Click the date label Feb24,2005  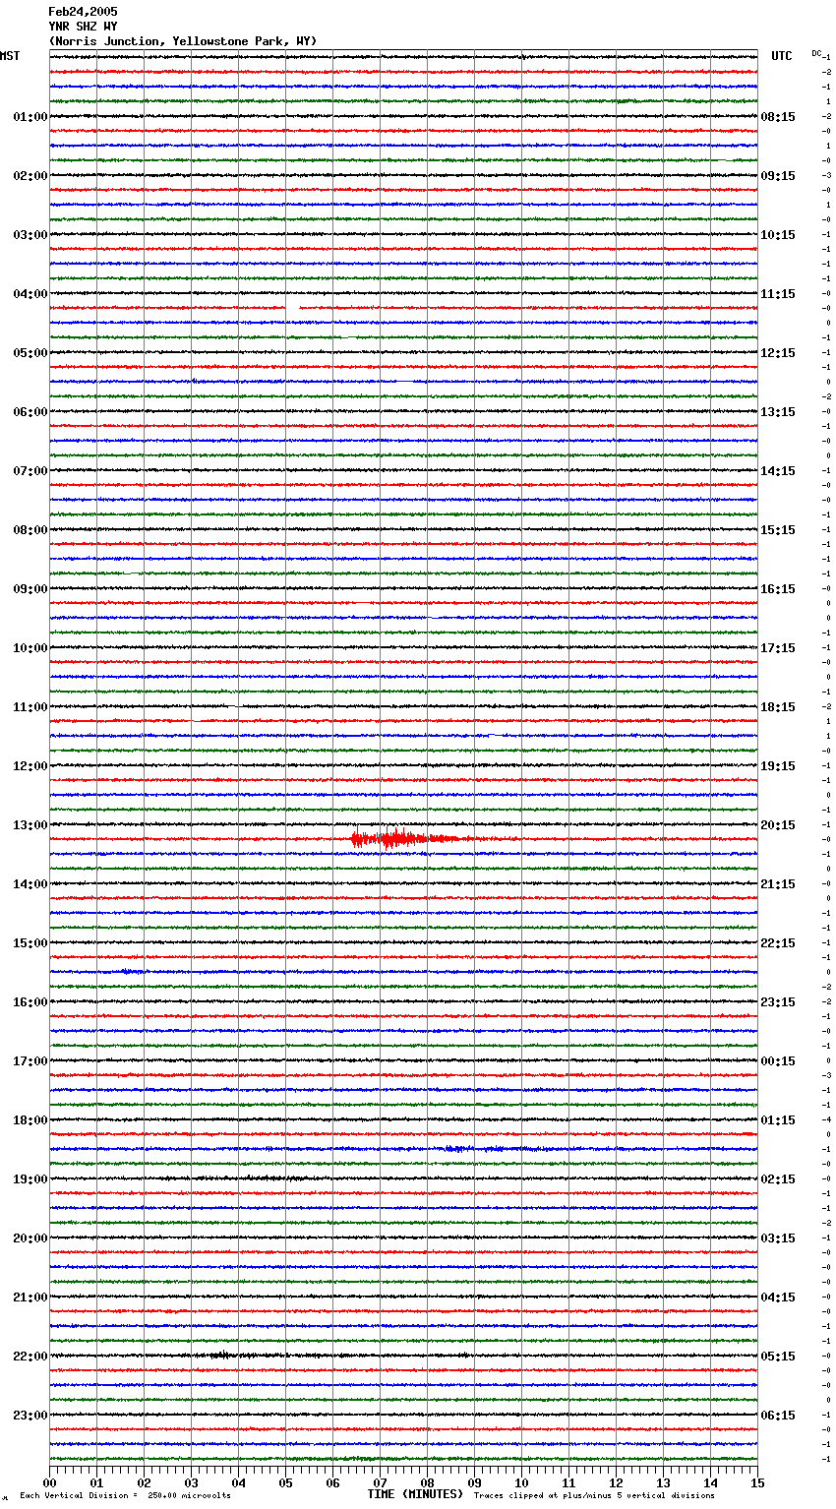click(83, 12)
